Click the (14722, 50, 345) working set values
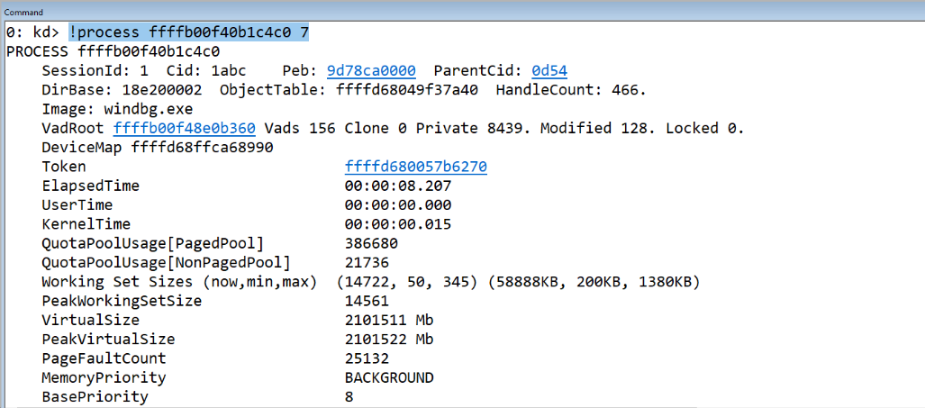Viewport: 925px width, 408px height. point(407,282)
